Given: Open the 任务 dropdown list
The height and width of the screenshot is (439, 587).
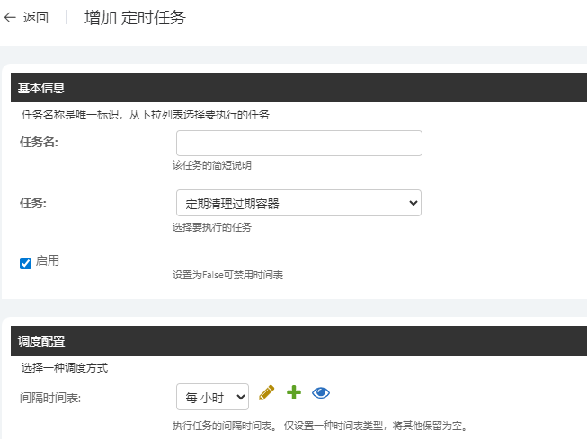Looking at the screenshot, I should (x=298, y=203).
